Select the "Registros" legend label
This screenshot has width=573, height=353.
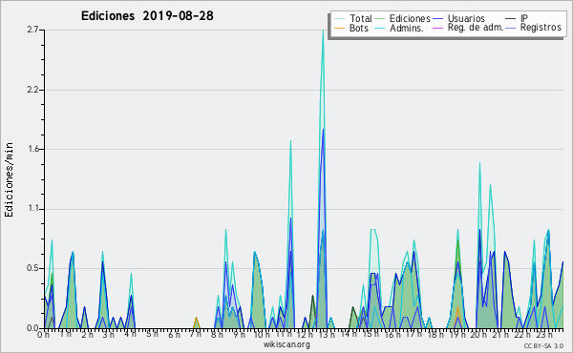[x=541, y=28]
